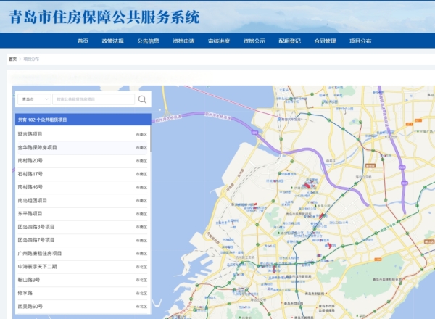Open the 青岛市 city dropdown
The width and height of the screenshot is (435, 319).
[33, 99]
